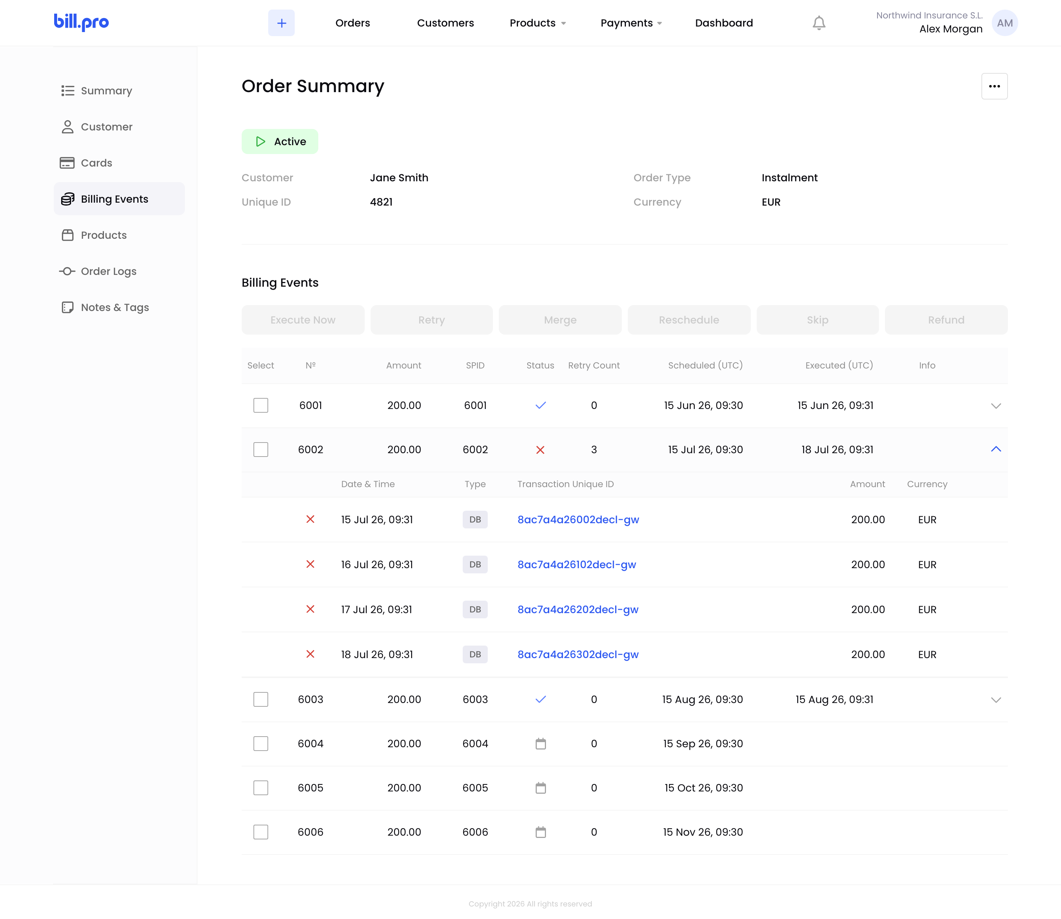Viewport: 1061px width, 919px height.
Task: Open Order Logs in the sidebar
Action: click(x=119, y=271)
